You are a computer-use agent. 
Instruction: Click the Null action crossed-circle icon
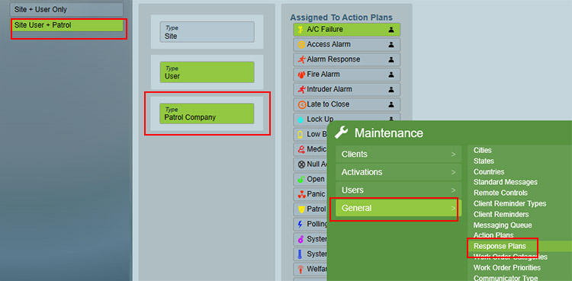(x=301, y=164)
